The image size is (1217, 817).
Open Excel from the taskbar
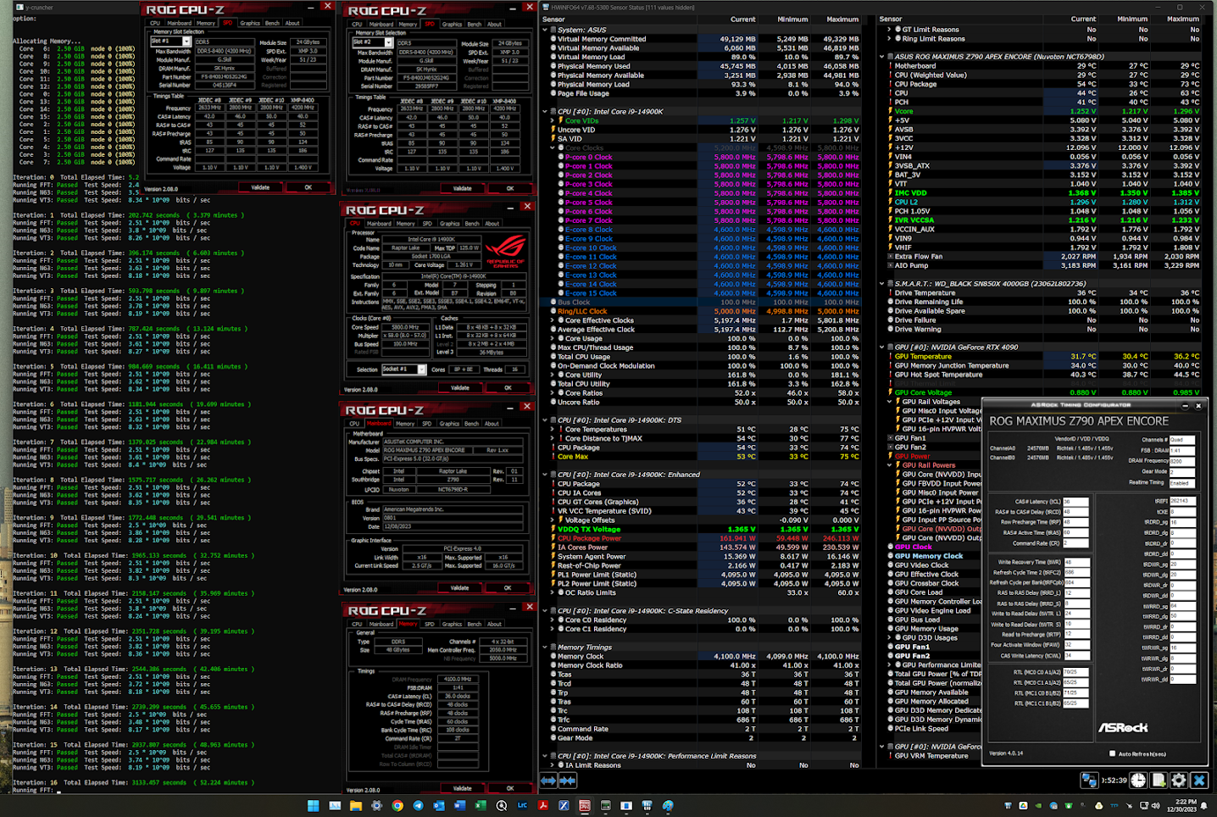[x=481, y=805]
